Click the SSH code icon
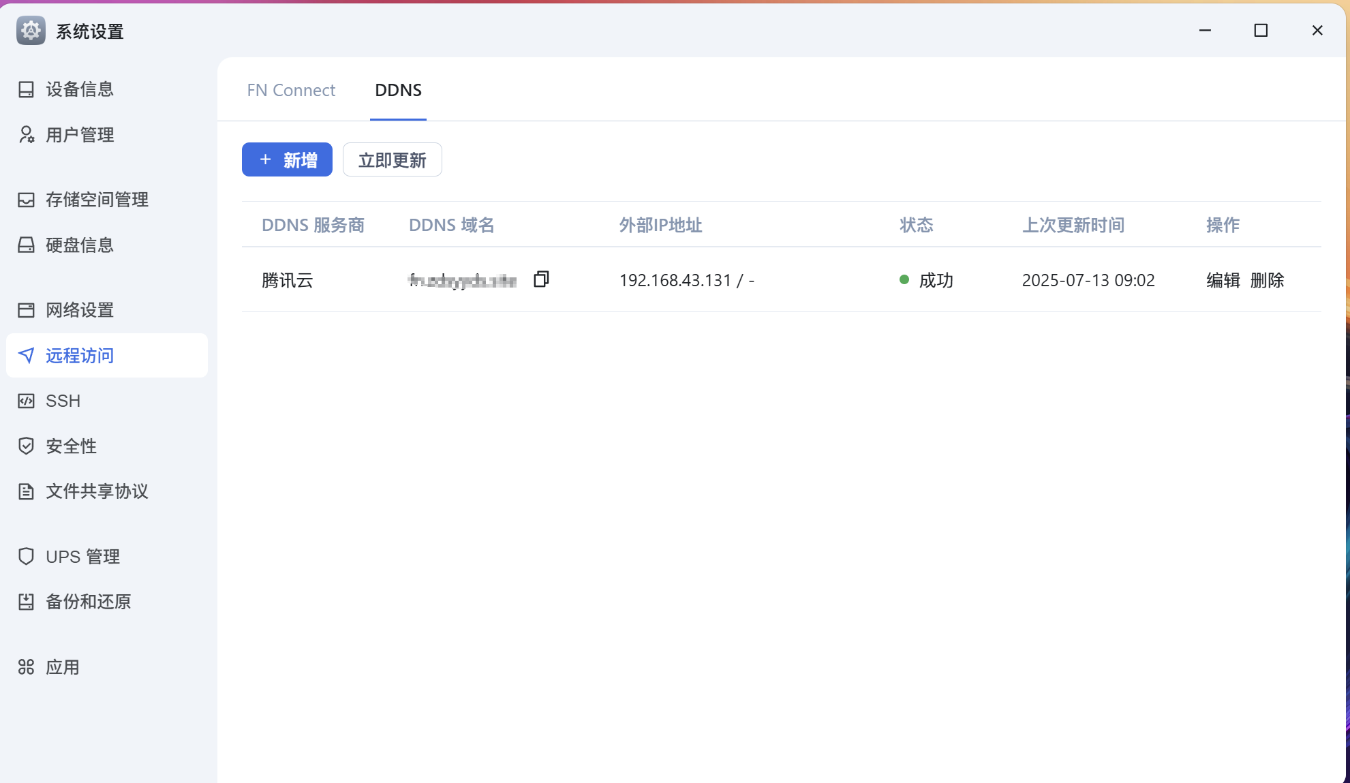This screenshot has height=783, width=1350. 26,401
